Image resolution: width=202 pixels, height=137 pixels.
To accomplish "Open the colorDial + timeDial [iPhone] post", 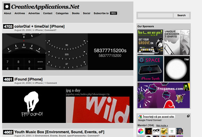I will [x=39, y=26].
